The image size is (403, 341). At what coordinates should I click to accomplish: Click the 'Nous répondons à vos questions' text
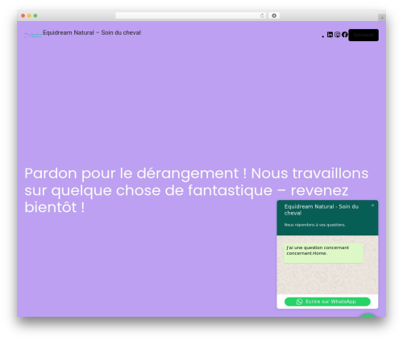(315, 225)
